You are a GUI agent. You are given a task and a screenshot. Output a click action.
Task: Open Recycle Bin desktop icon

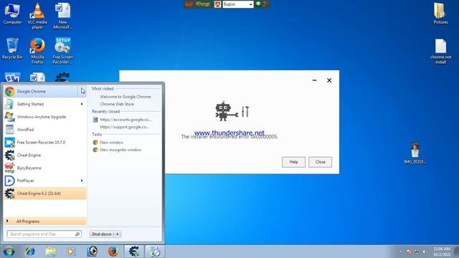tap(12, 49)
